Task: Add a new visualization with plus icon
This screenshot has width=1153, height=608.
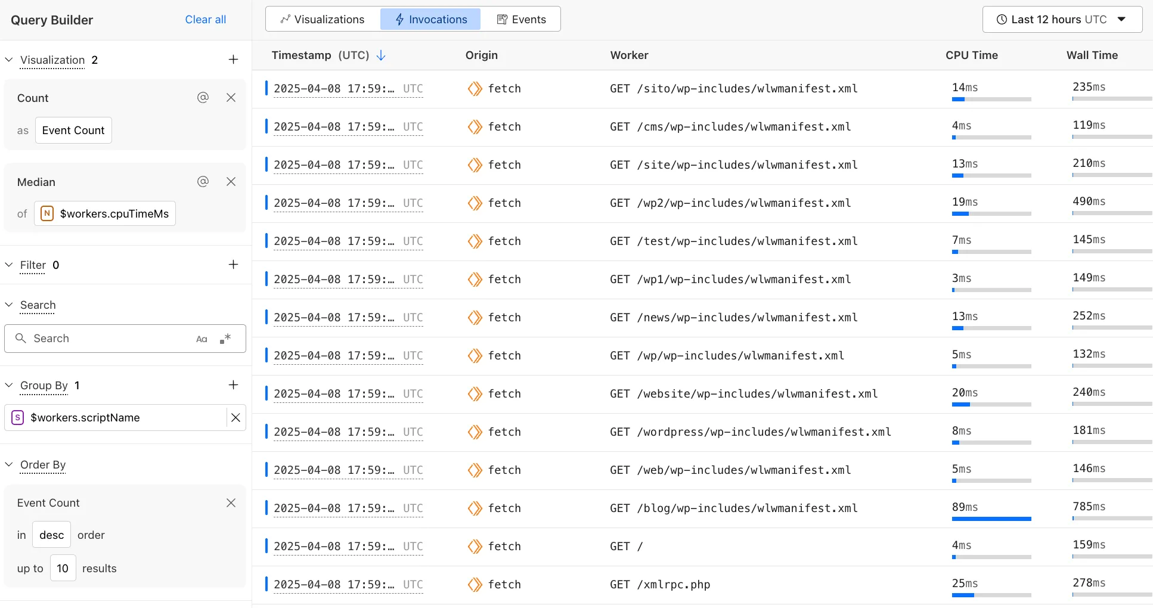Action: [x=233, y=60]
